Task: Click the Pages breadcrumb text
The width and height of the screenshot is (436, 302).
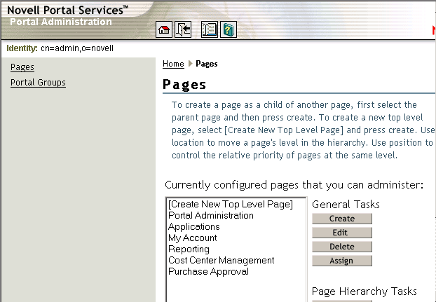Action: pos(207,64)
